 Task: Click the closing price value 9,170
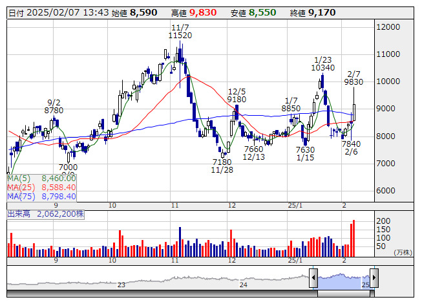(322, 13)
